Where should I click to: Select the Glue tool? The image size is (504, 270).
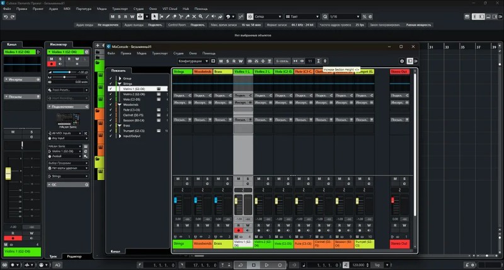tap(187, 17)
